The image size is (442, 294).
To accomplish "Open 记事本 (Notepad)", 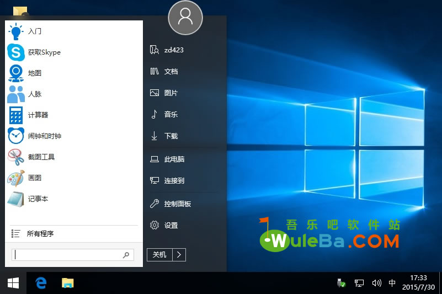I will coord(38,199).
